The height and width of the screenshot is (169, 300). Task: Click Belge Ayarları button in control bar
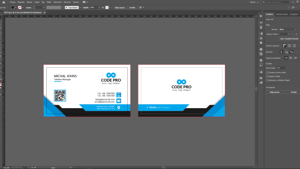tap(120, 7)
